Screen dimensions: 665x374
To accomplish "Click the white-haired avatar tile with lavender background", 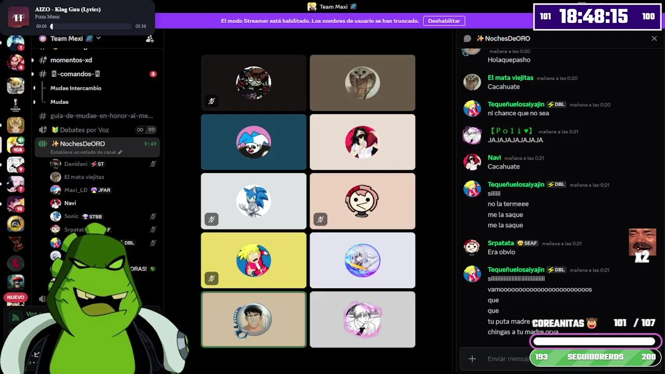I will pyautogui.click(x=363, y=260).
